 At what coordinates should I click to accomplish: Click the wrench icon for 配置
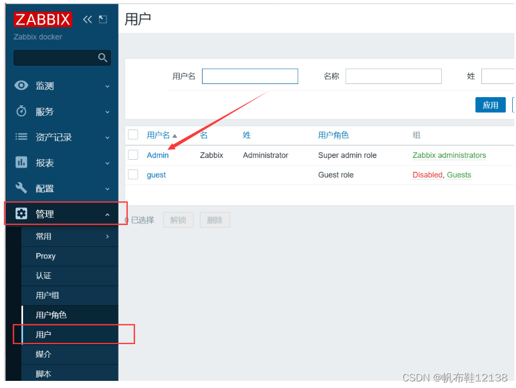pyautogui.click(x=21, y=188)
